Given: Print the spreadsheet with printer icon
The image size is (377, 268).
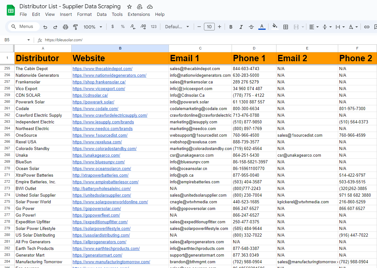Looking at the screenshot, I should (66, 27).
